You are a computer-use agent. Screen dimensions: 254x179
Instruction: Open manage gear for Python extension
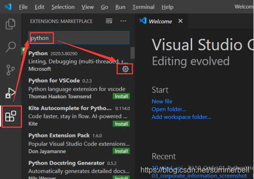126,69
